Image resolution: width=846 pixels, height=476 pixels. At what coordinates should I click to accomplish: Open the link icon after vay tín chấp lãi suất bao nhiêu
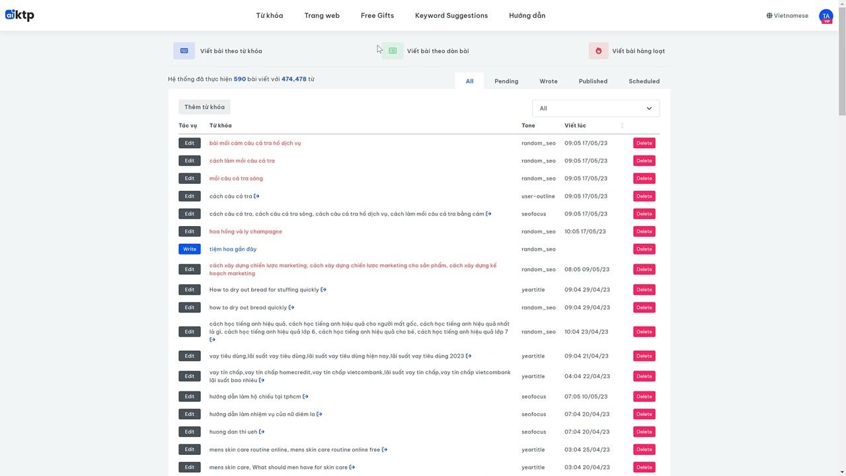(x=262, y=380)
